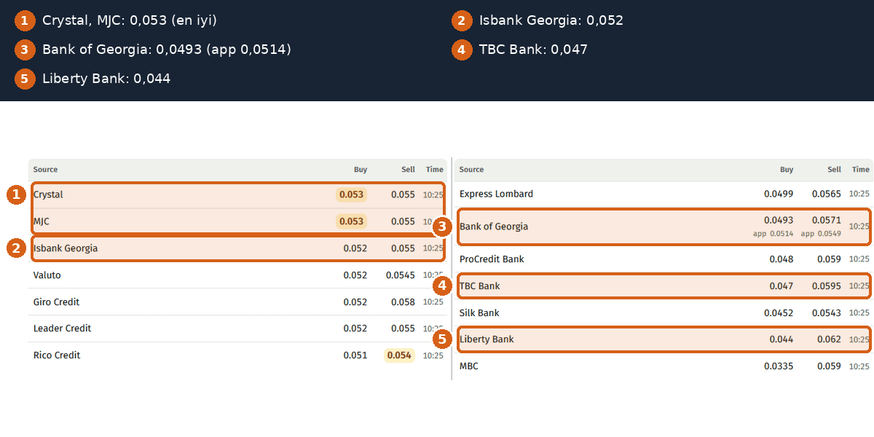874x437 pixels.
Task: Select the MJC source name
Action: click(42, 221)
